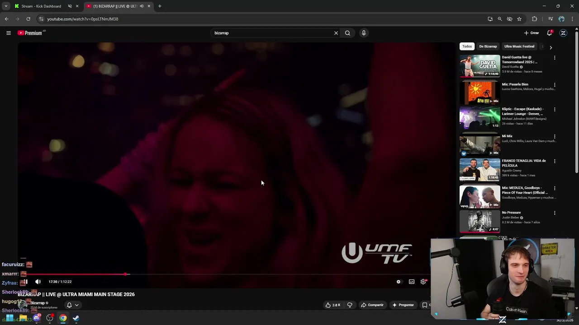The height and width of the screenshot is (325, 579).
Task: Show more filter chips with the right arrow
Action: click(551, 47)
